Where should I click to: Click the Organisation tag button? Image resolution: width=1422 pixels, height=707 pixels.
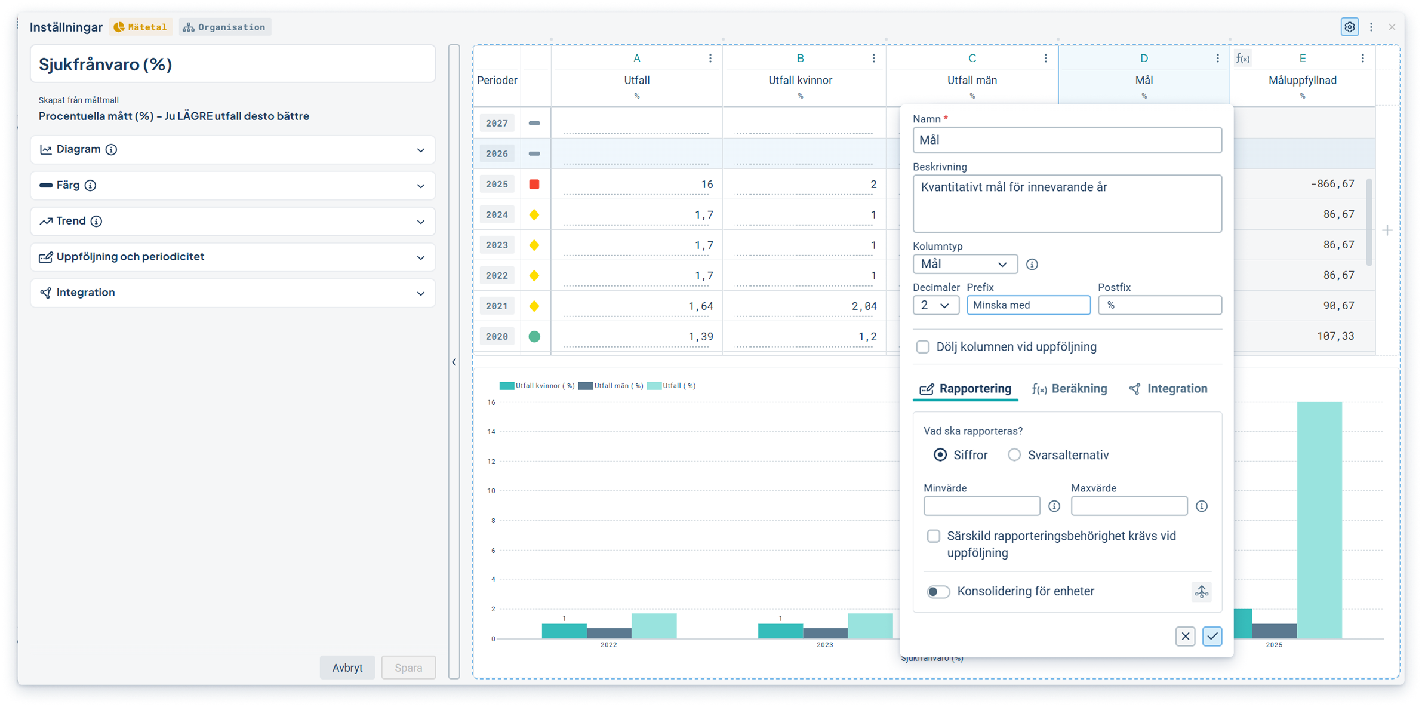pos(224,27)
